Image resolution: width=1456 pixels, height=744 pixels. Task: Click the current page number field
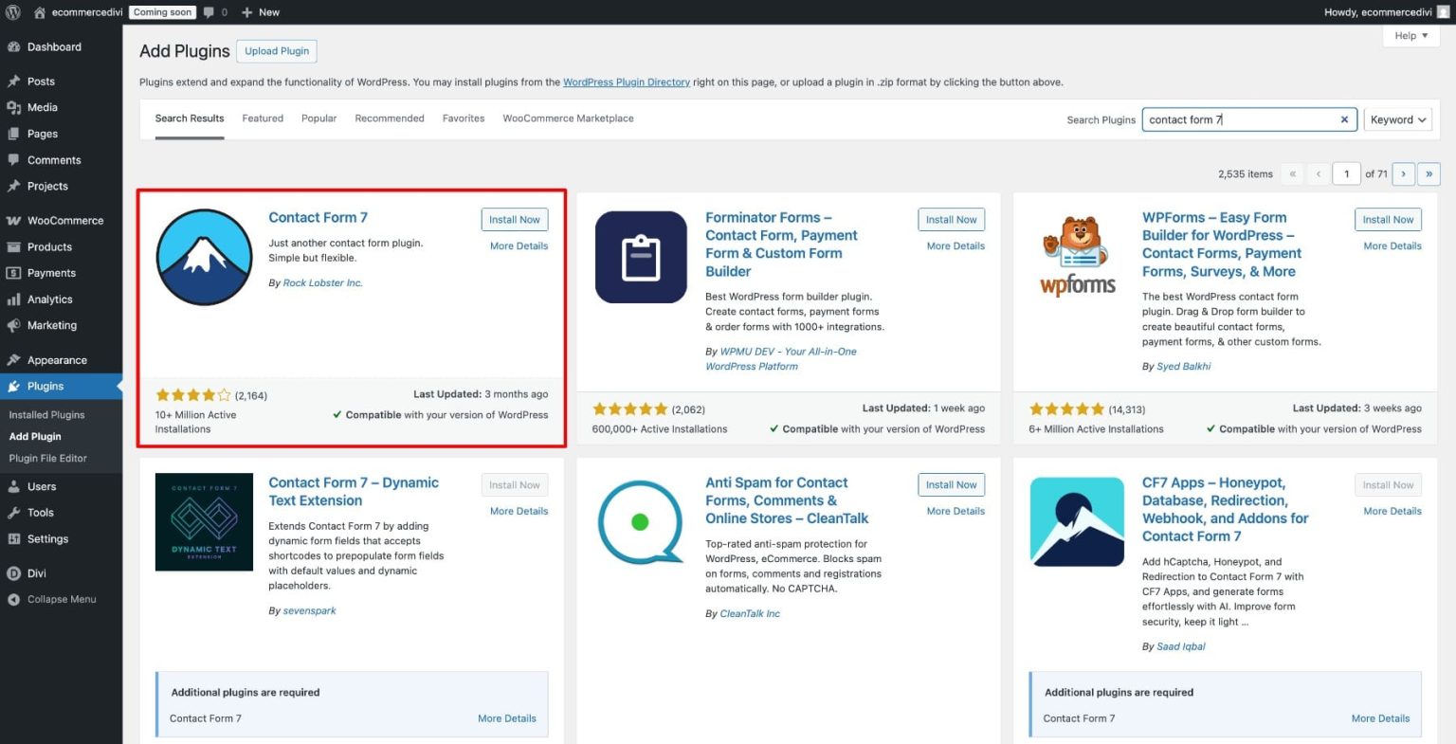coord(1346,174)
